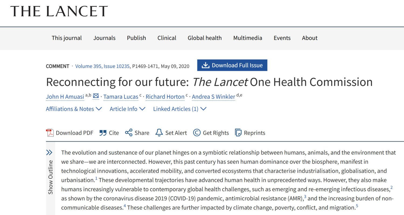Image resolution: width=404 pixels, height=215 pixels.
Task: Open the Volume 395, Issue 10235 link
Action: pos(103,66)
